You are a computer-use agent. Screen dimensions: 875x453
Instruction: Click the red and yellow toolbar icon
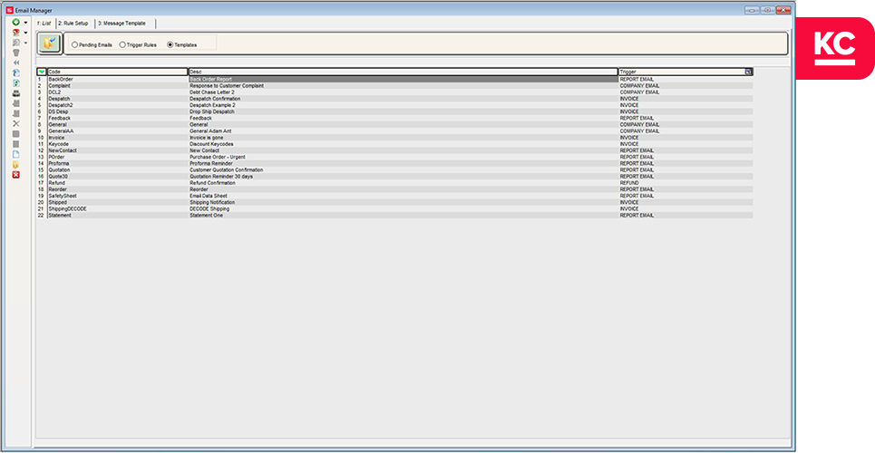[x=16, y=33]
